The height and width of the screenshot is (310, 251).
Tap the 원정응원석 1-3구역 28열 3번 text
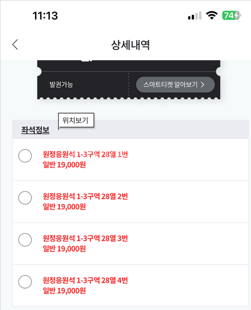85,239
